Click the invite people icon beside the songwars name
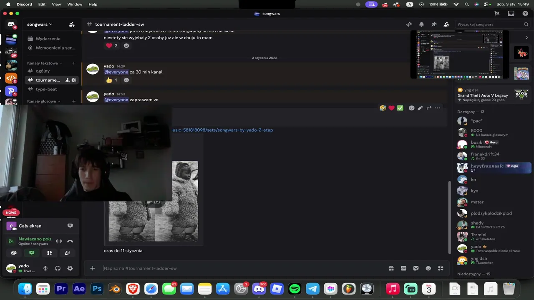 pos(72,24)
